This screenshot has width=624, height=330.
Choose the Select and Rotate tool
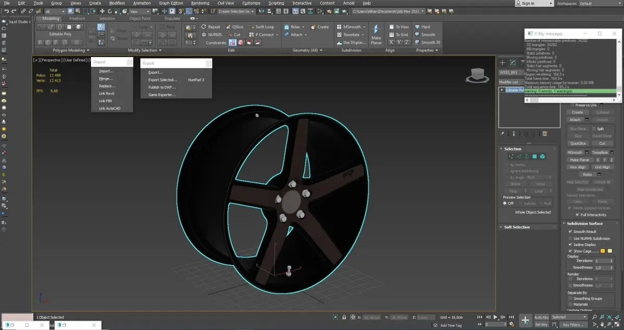click(110, 11)
